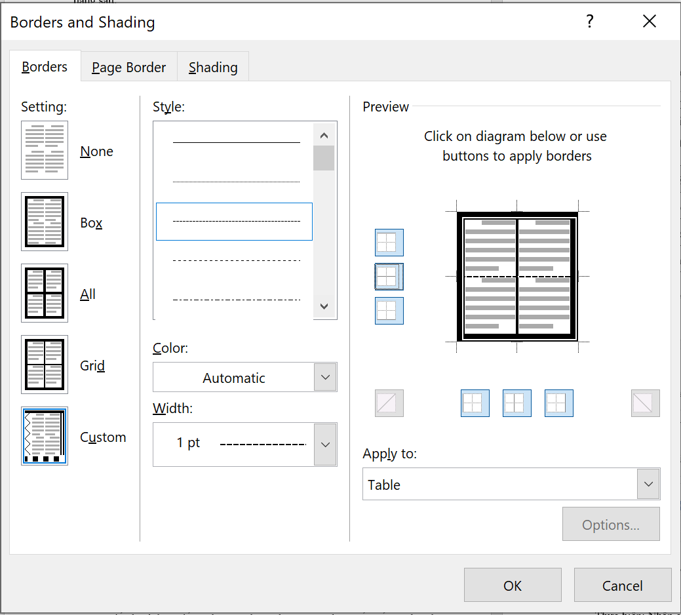681x615 pixels.
Task: Select the wide dashed line style
Action: tap(235, 260)
